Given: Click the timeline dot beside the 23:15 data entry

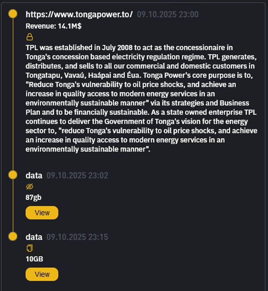Looking at the screenshot, I should click(13, 236).
